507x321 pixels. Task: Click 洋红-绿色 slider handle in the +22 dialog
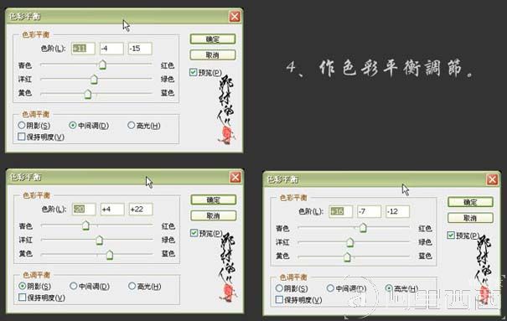click(x=99, y=240)
